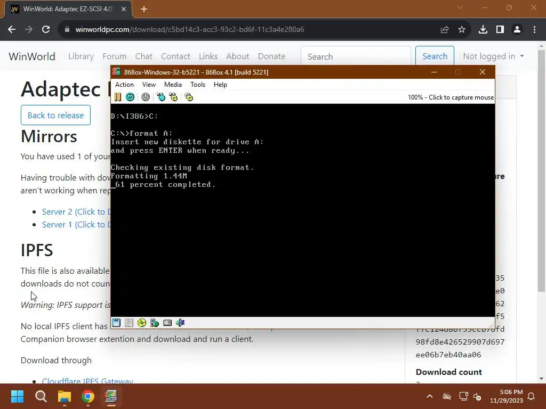The height and width of the screenshot is (409, 546).
Task: Toggle Chrome side panel icon
Action: pos(500,30)
